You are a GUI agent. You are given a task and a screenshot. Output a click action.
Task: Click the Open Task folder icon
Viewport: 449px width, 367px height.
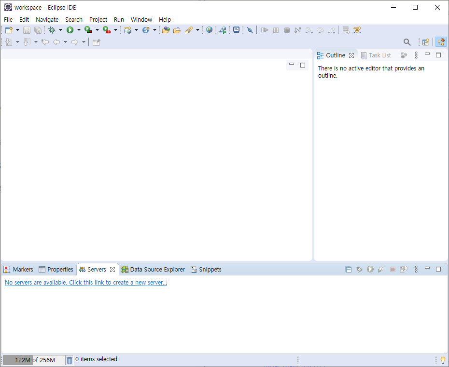(177, 30)
